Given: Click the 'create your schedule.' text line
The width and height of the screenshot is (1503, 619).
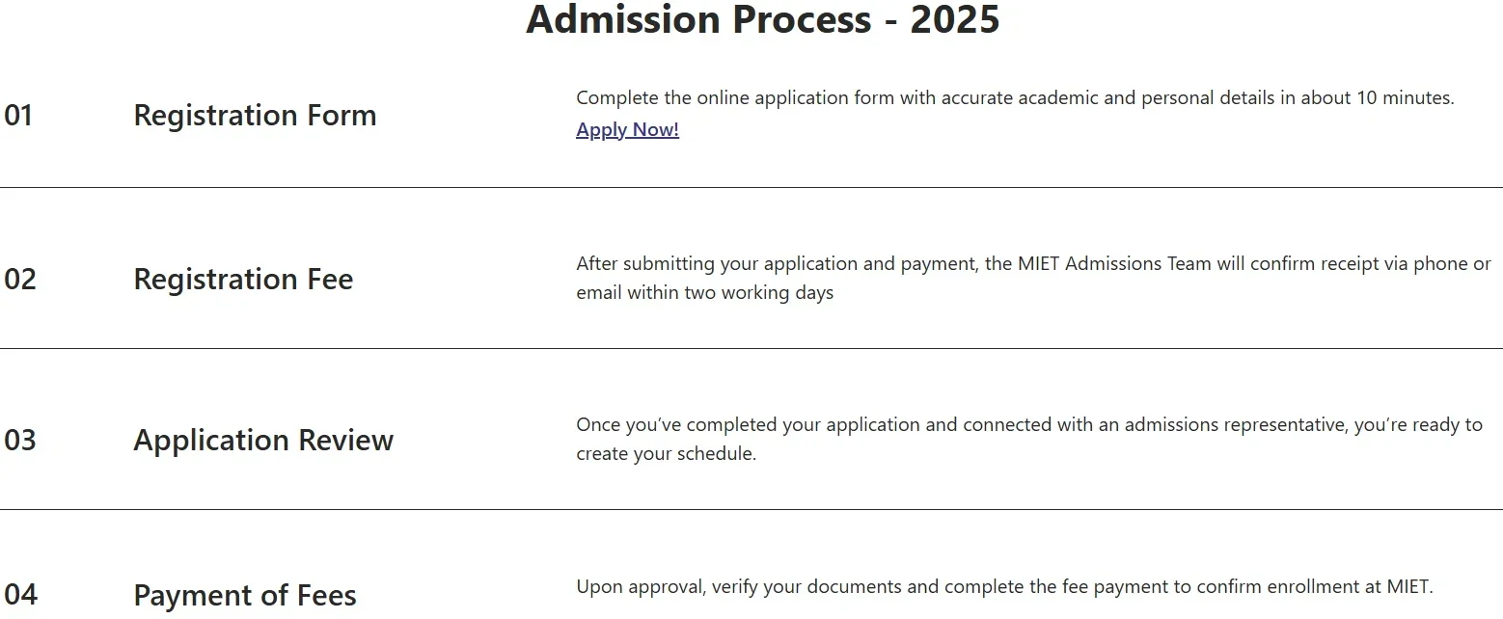Looking at the screenshot, I should 666,453.
